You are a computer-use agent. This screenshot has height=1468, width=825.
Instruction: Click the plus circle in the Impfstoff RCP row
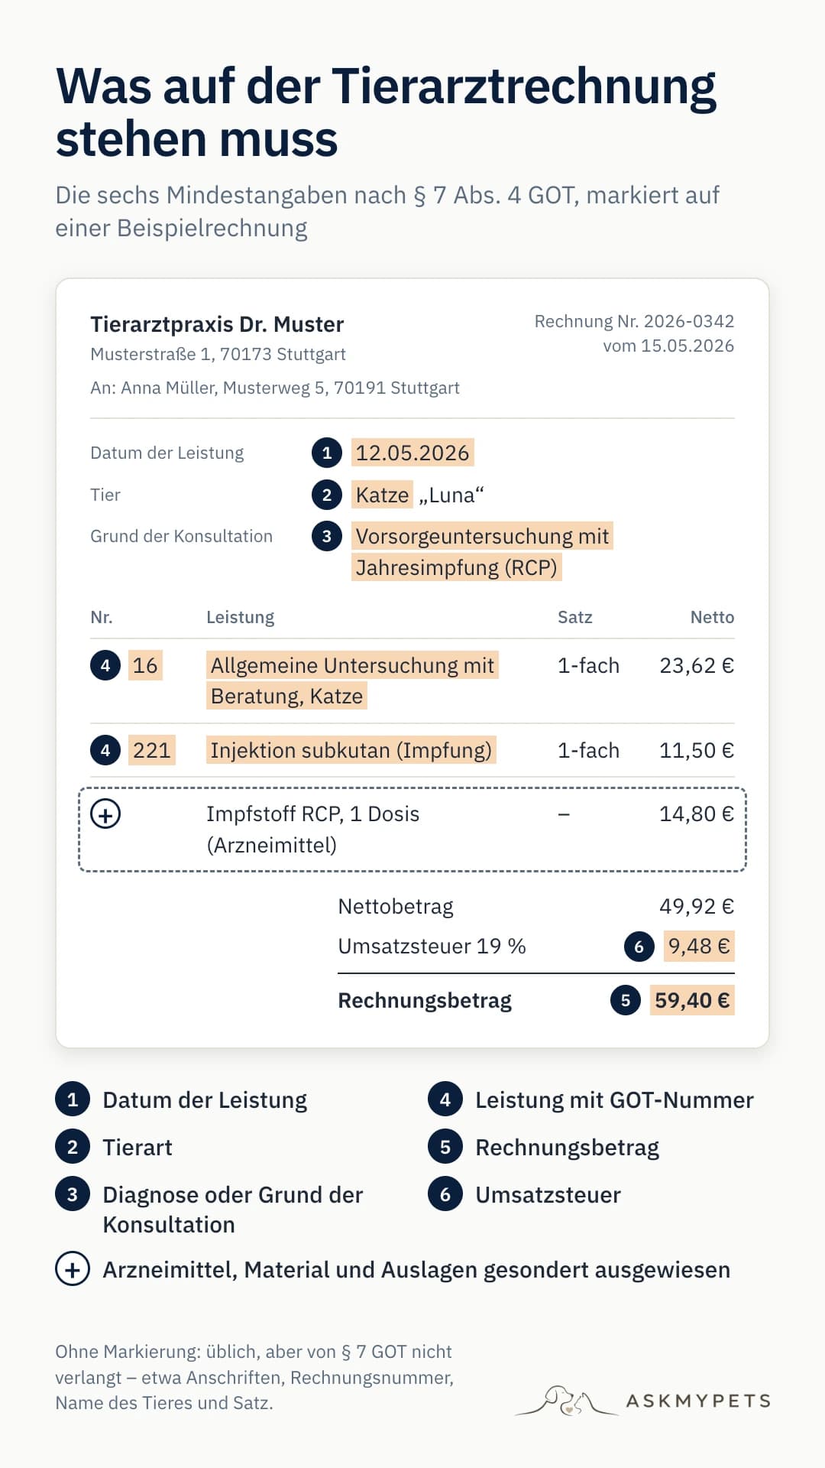click(105, 814)
